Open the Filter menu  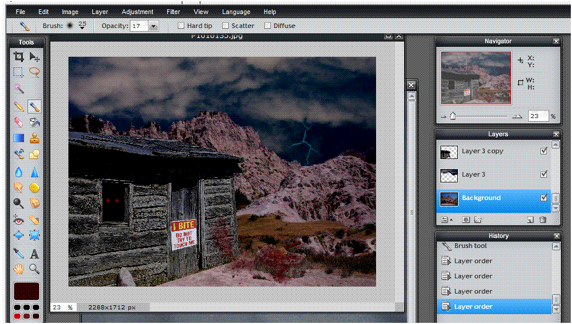[x=173, y=12]
